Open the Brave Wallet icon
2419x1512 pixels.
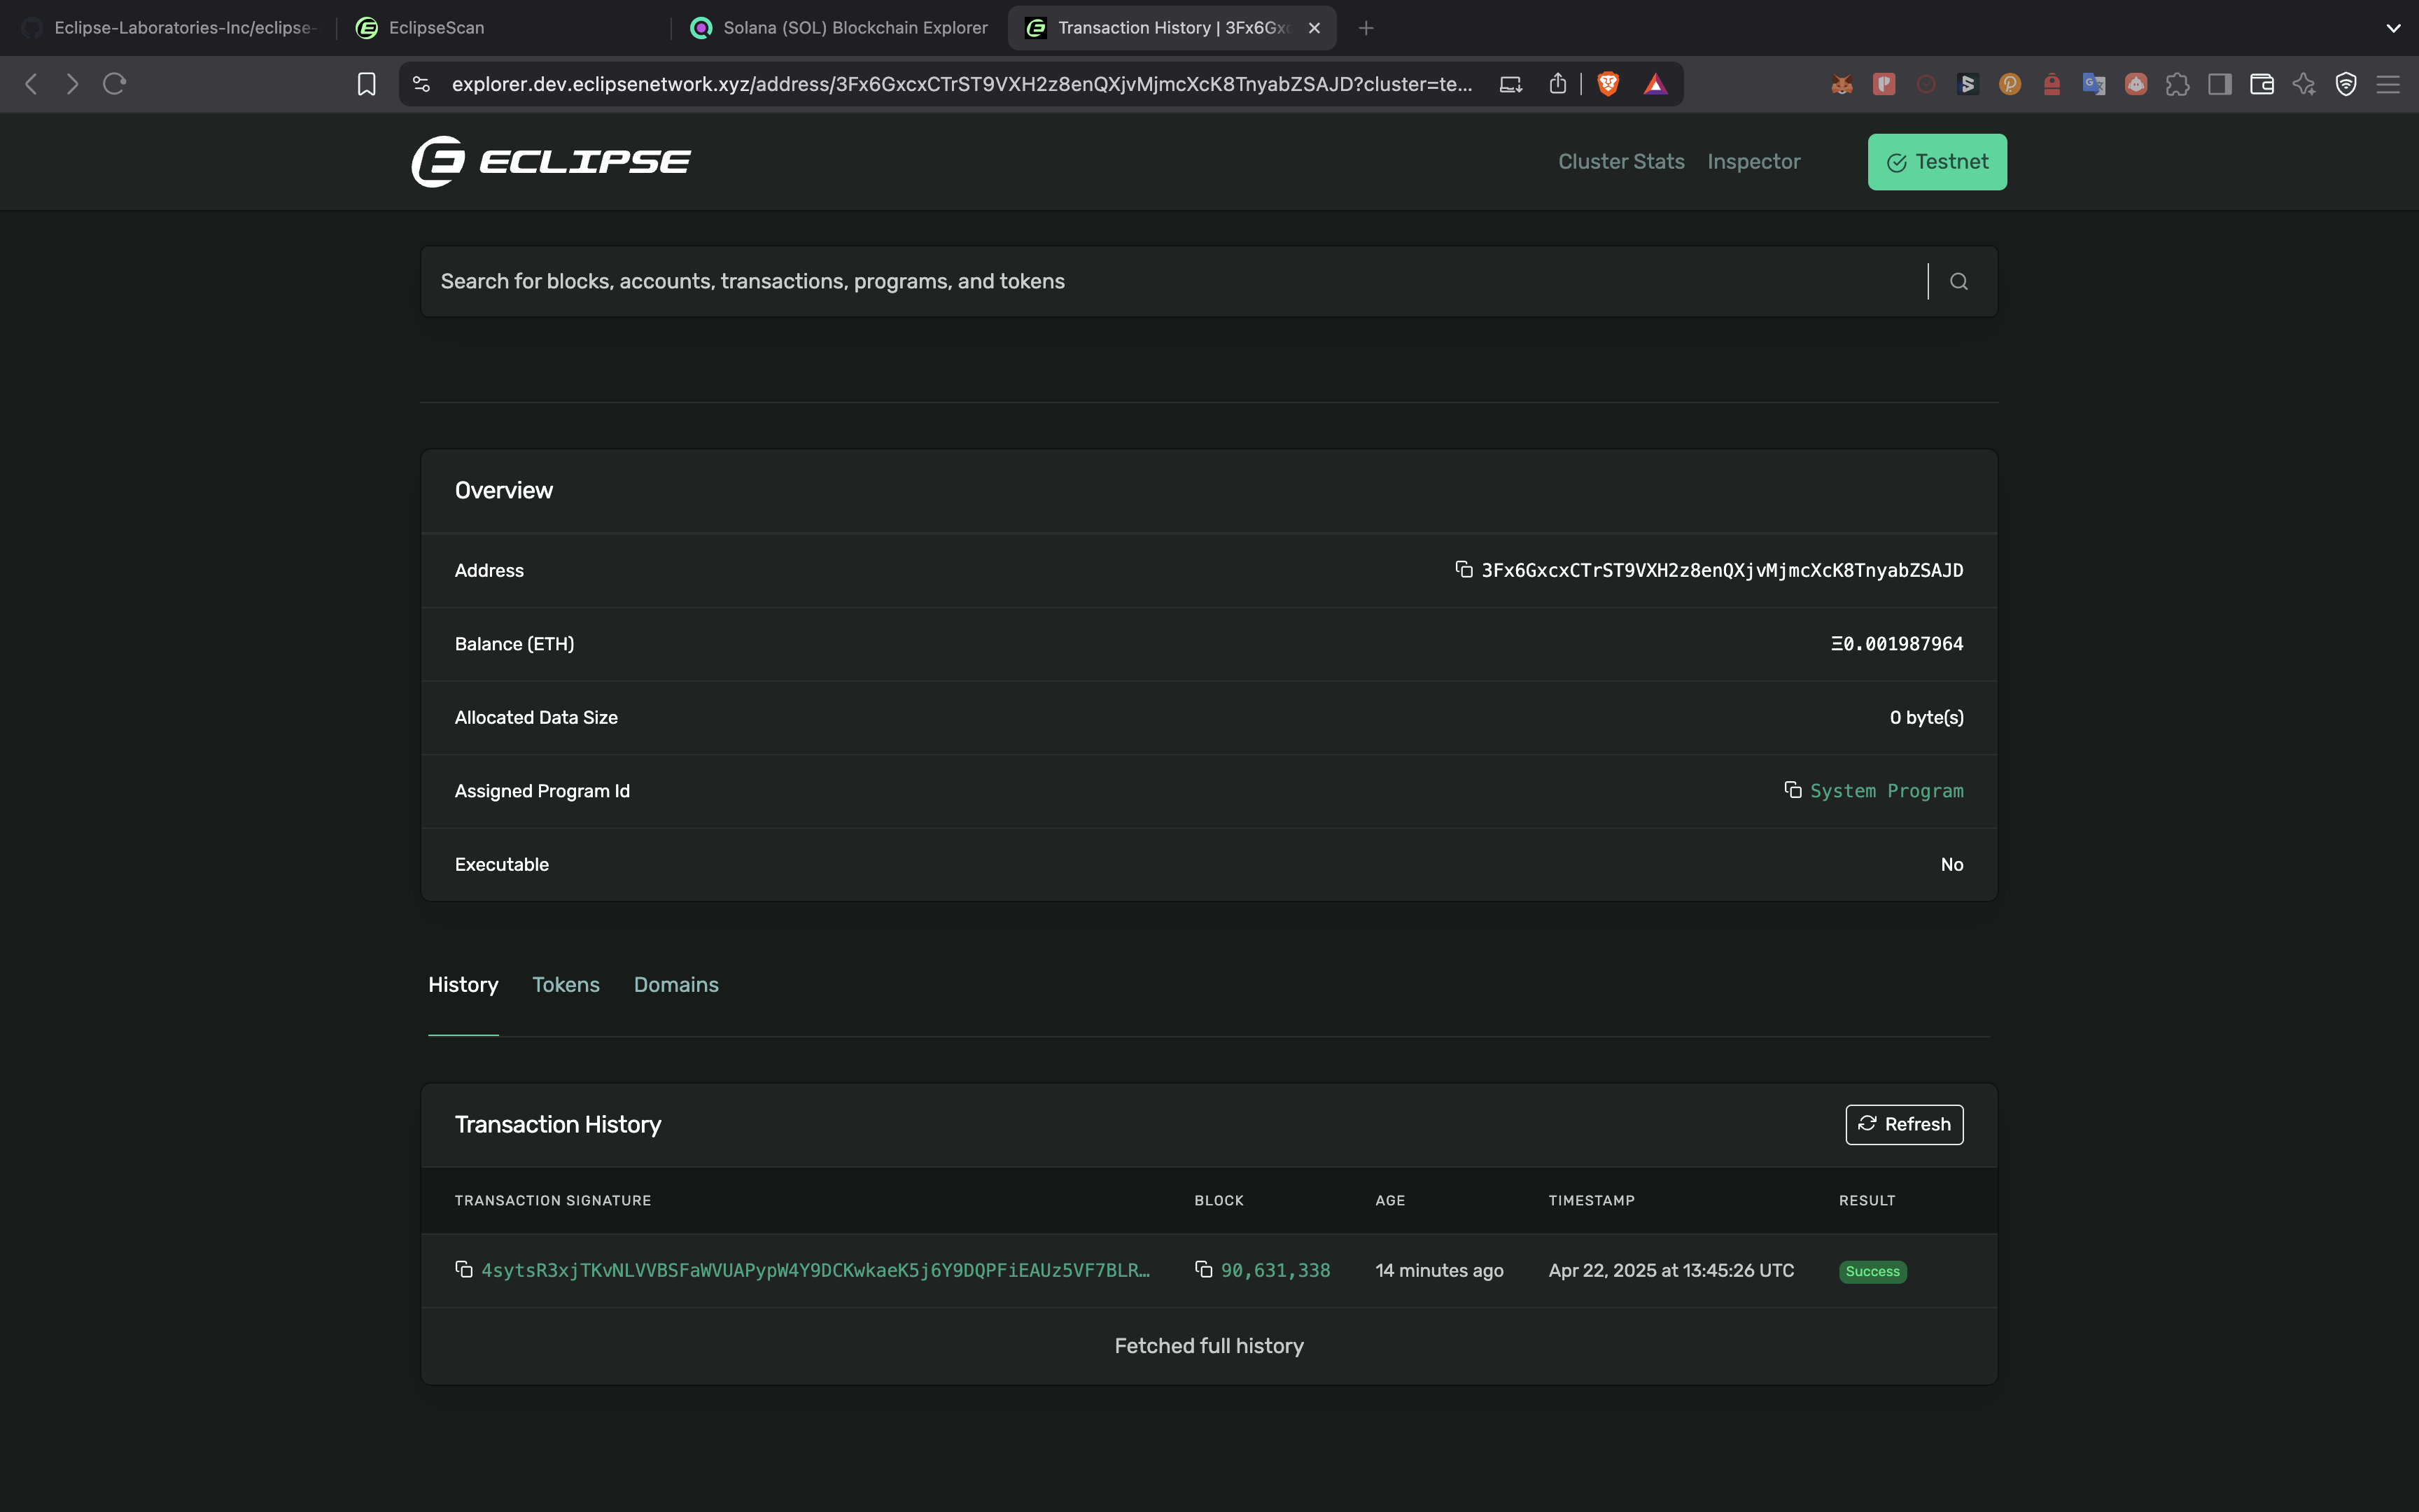point(2262,84)
